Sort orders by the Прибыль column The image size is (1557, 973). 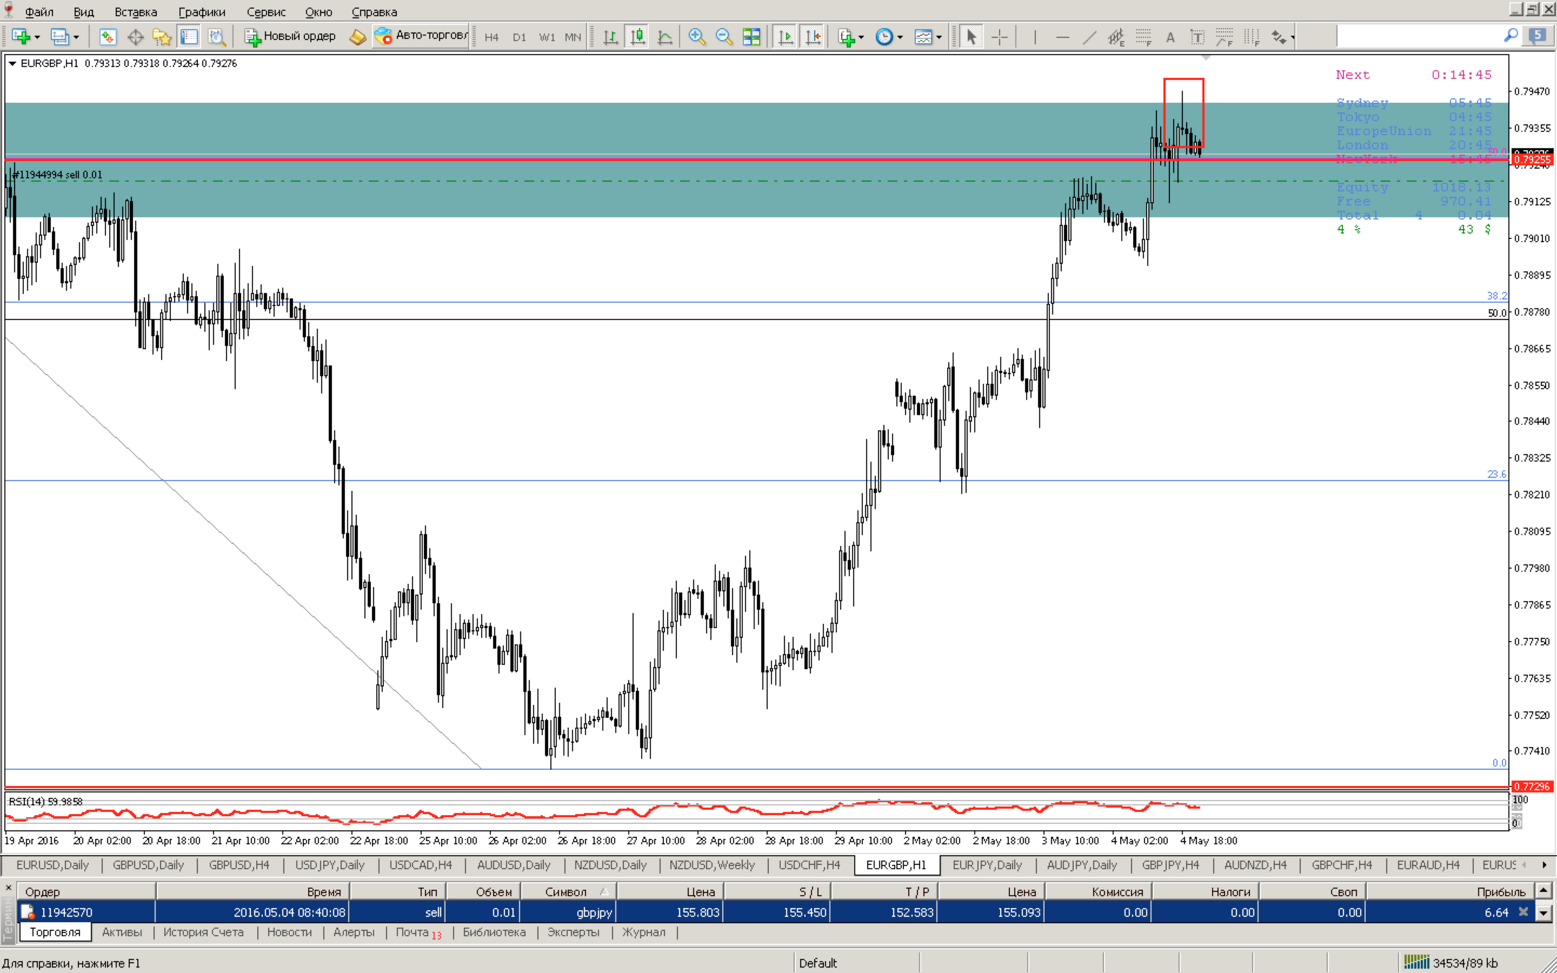[x=1449, y=891]
